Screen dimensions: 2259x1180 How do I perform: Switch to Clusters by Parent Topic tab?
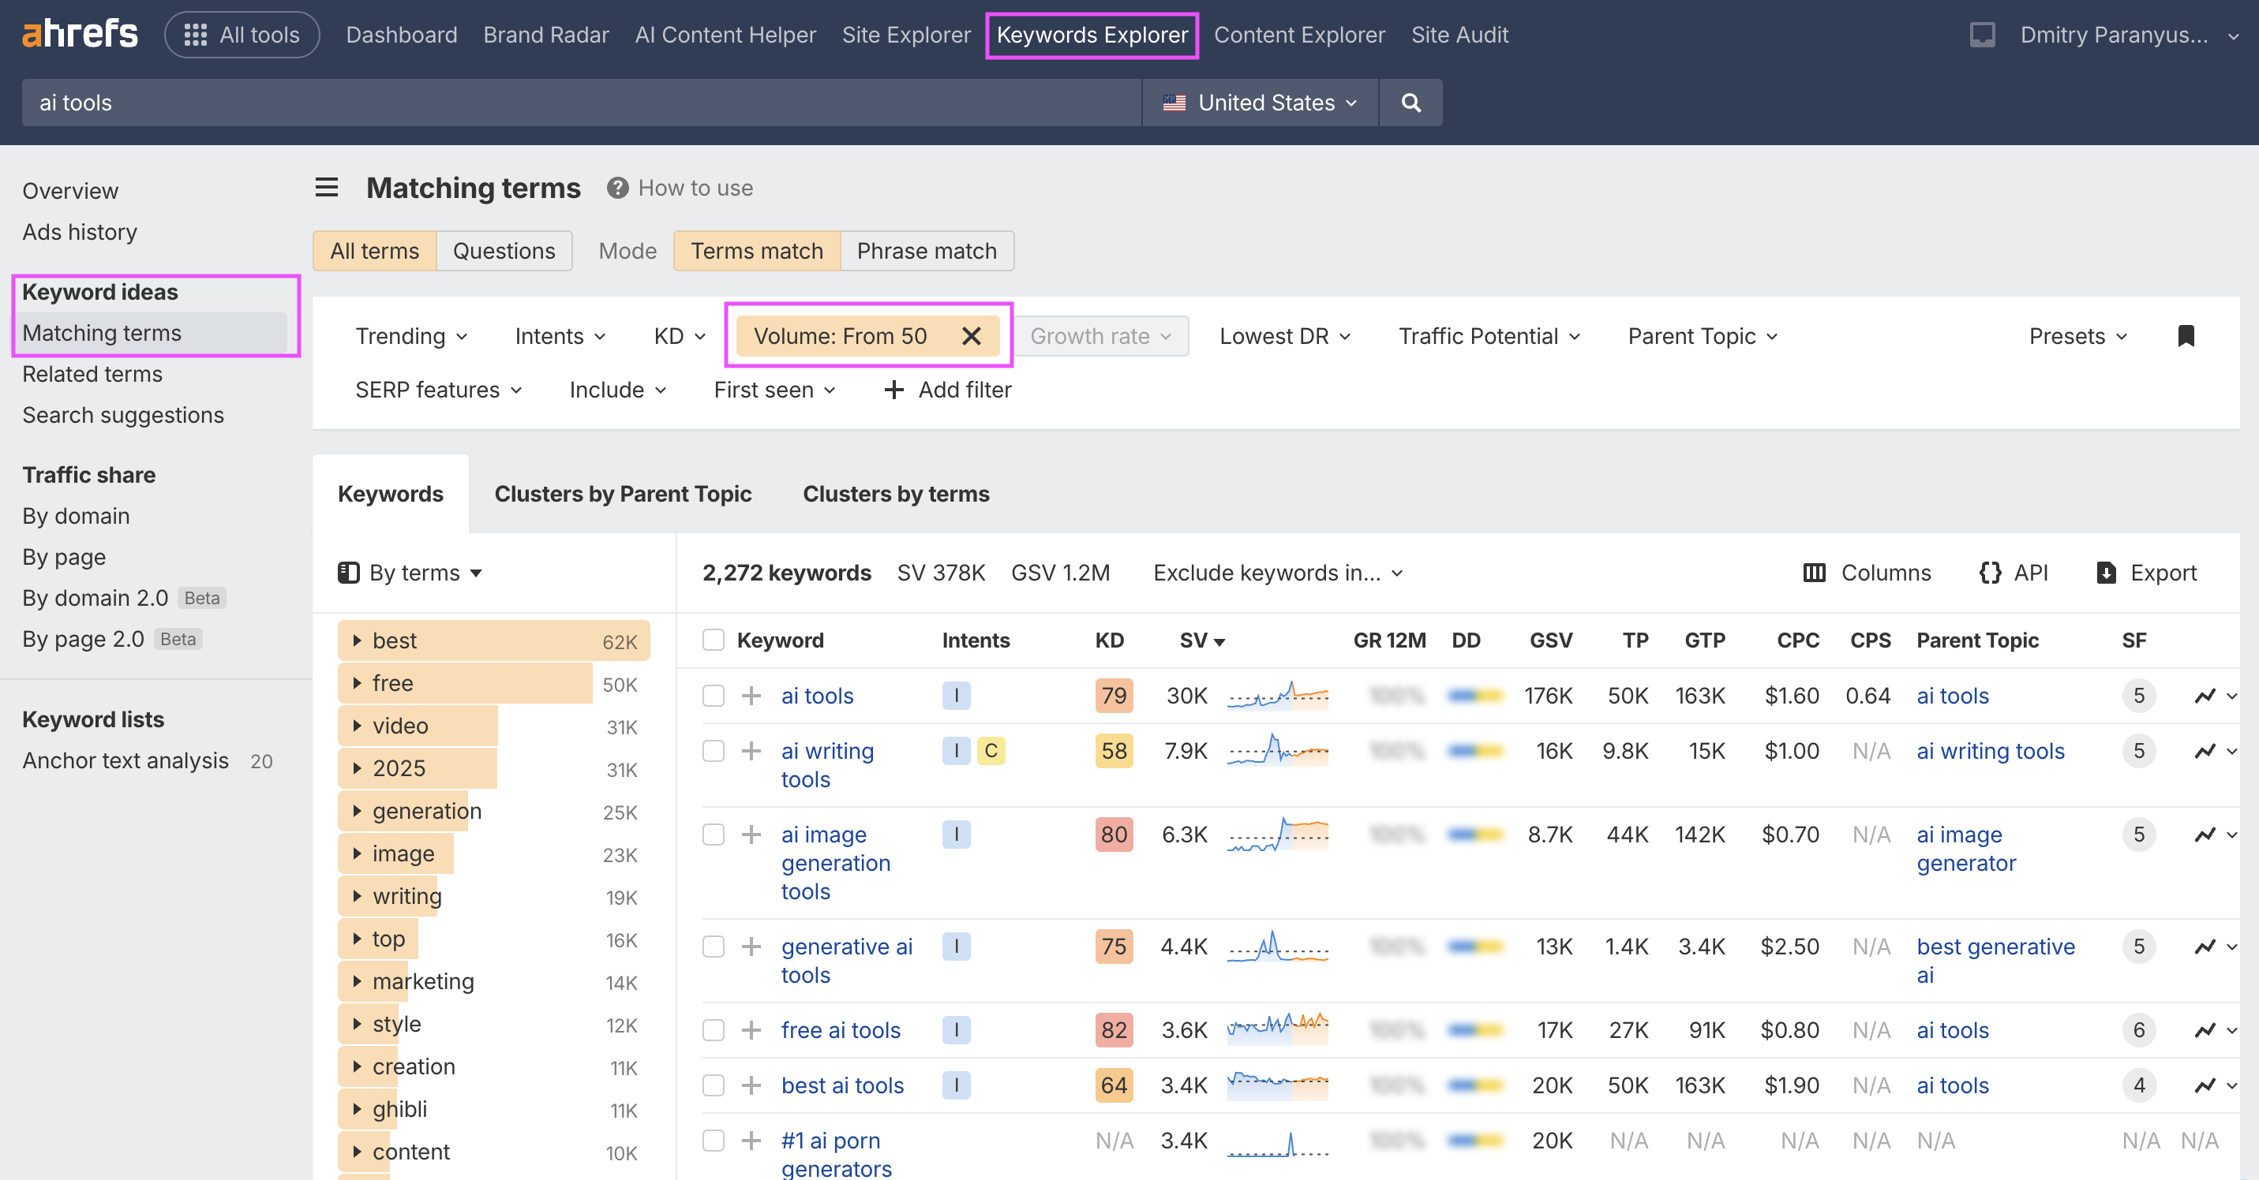tap(623, 494)
